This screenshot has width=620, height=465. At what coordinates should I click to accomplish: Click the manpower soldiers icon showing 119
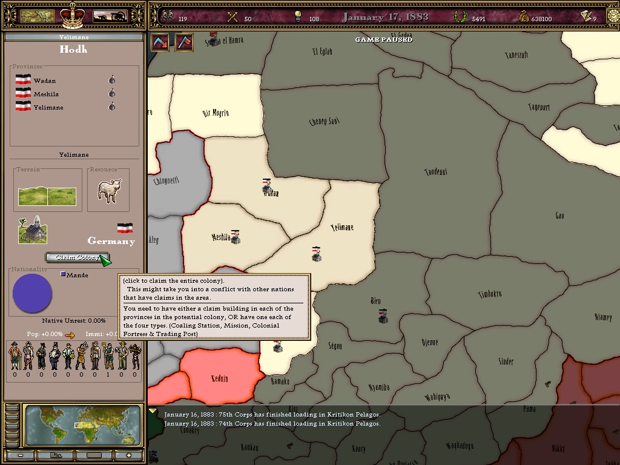pos(168,16)
